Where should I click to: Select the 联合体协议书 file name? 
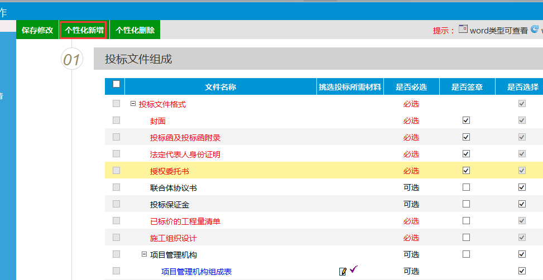coord(174,188)
